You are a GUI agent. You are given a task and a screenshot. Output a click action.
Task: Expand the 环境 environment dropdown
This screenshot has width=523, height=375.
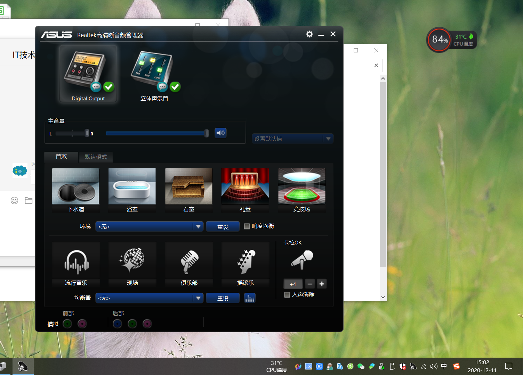click(x=198, y=227)
